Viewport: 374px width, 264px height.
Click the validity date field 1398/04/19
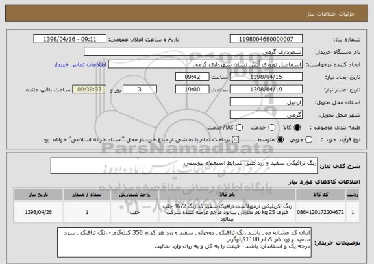266,90
